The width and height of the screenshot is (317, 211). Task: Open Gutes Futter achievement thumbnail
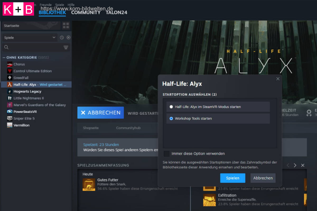89,184
